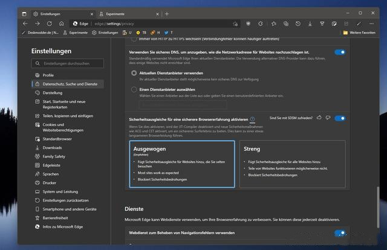387x250 pixels.
Task: Select 'Aktuellen Dienstanbieter verwenden' radio button
Action: (x=134, y=72)
